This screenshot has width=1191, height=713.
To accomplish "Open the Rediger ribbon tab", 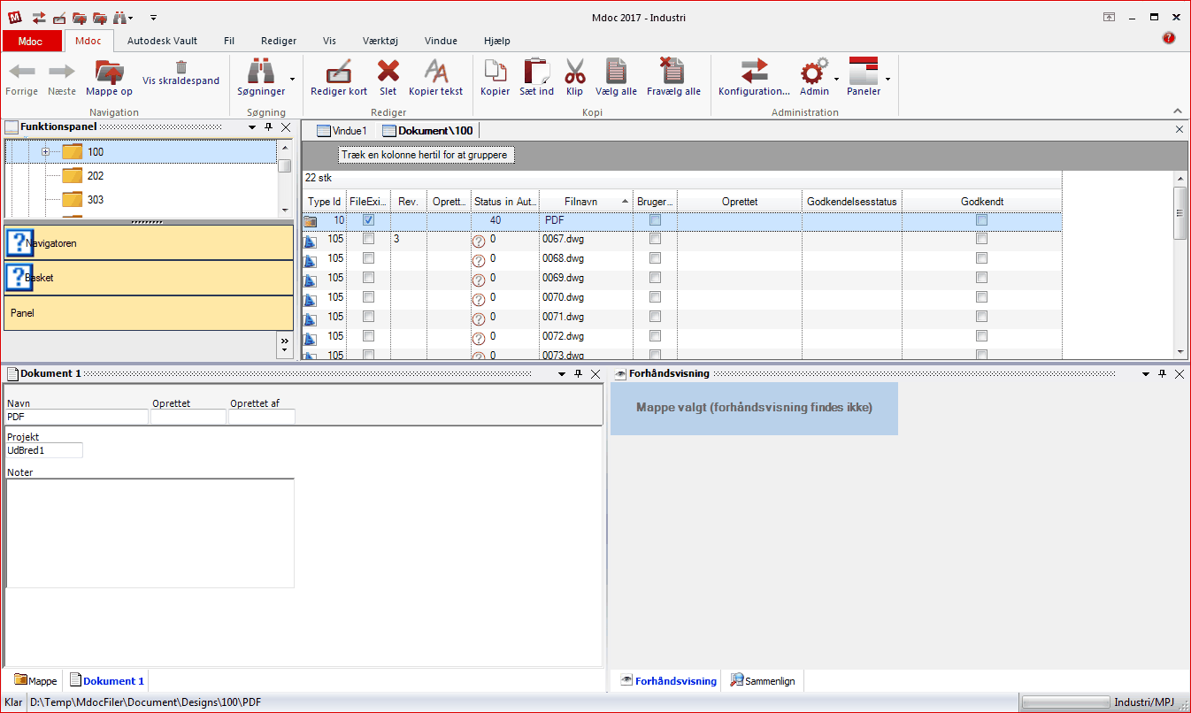I will (279, 41).
